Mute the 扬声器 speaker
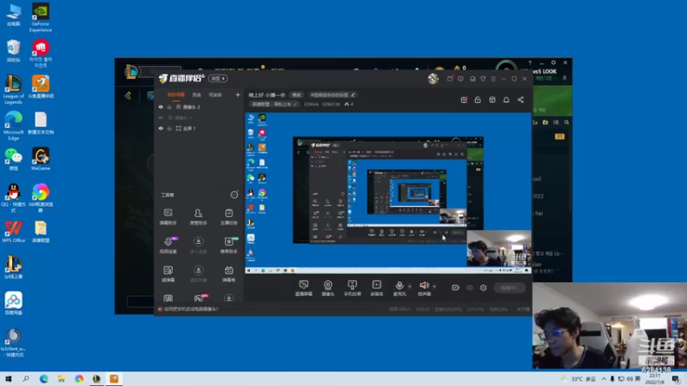This screenshot has height=386, width=687. (423, 288)
